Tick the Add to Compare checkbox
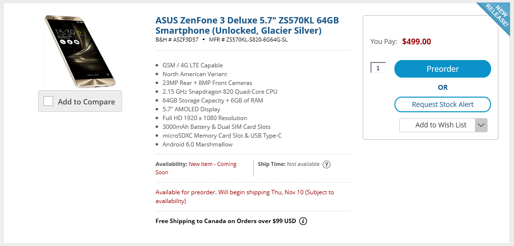Screen dimensions: 514x246 48,101
